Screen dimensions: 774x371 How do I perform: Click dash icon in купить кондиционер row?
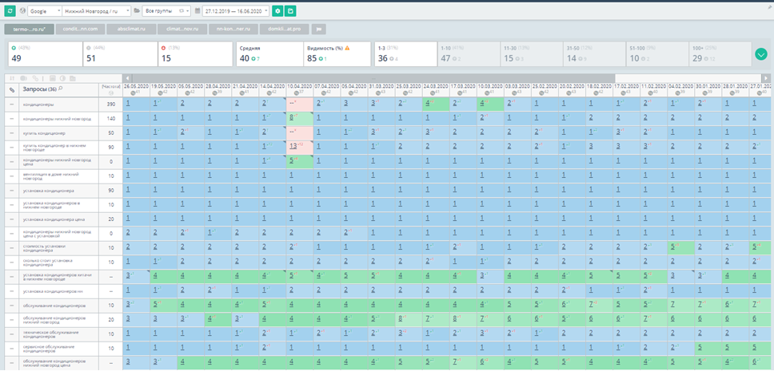[x=12, y=133]
